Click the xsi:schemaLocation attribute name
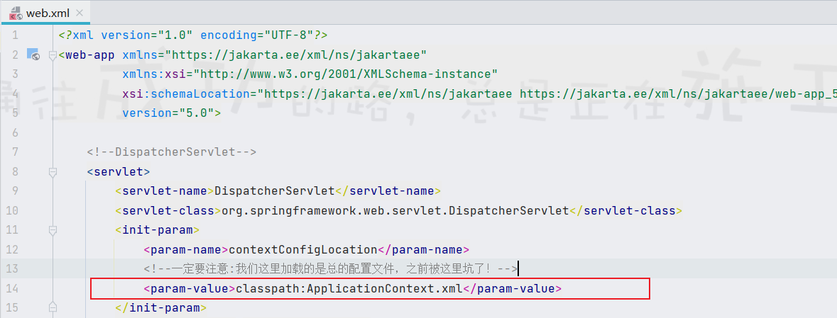 coord(186,93)
